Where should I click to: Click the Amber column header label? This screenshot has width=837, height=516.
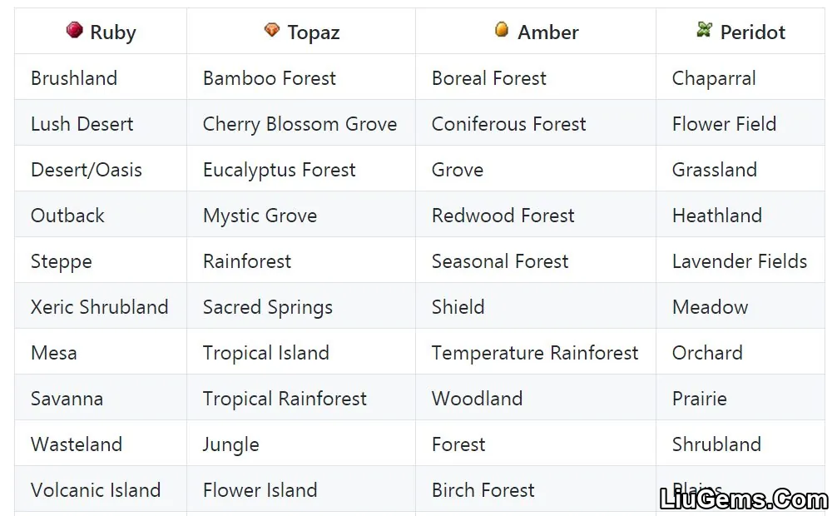point(547,32)
